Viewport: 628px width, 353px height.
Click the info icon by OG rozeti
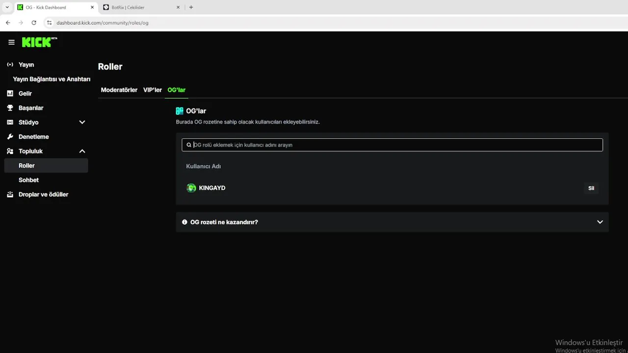[x=185, y=222]
